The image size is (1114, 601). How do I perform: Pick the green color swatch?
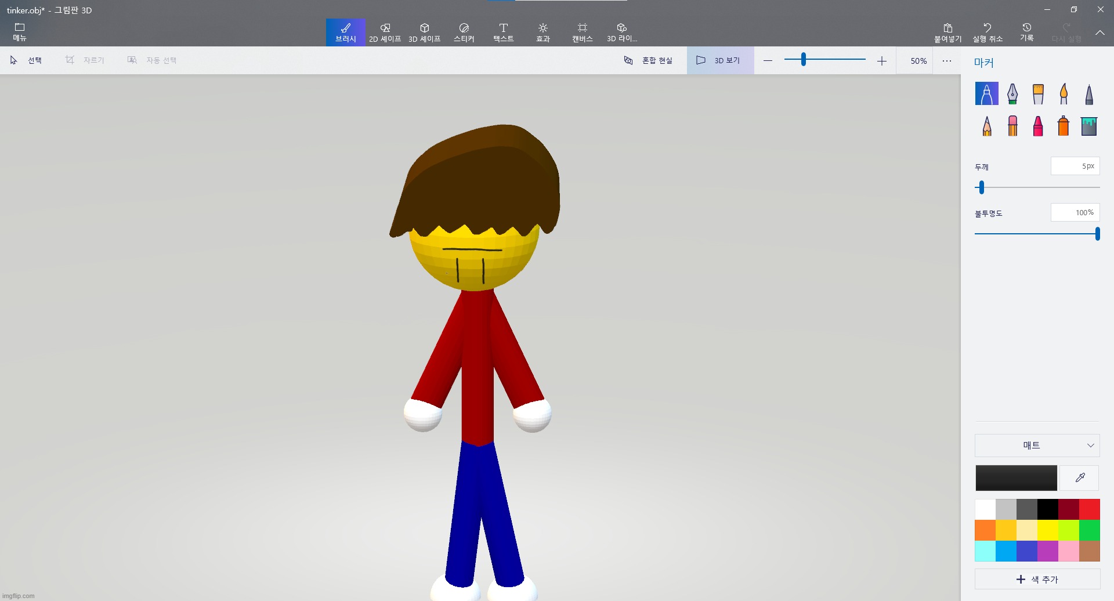click(x=1090, y=530)
